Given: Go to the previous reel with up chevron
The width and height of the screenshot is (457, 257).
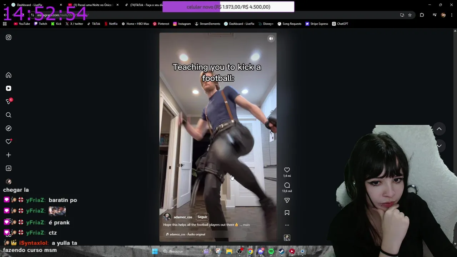Looking at the screenshot, I should pos(439,129).
